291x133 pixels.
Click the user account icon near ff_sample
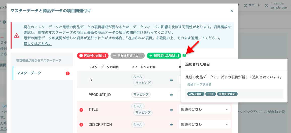(x=267, y=6)
